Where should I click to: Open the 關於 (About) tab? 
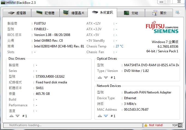point(159,13)
